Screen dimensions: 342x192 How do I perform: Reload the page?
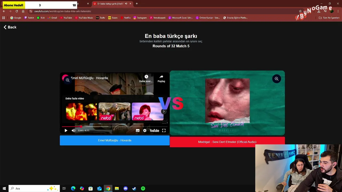[x=17, y=11]
